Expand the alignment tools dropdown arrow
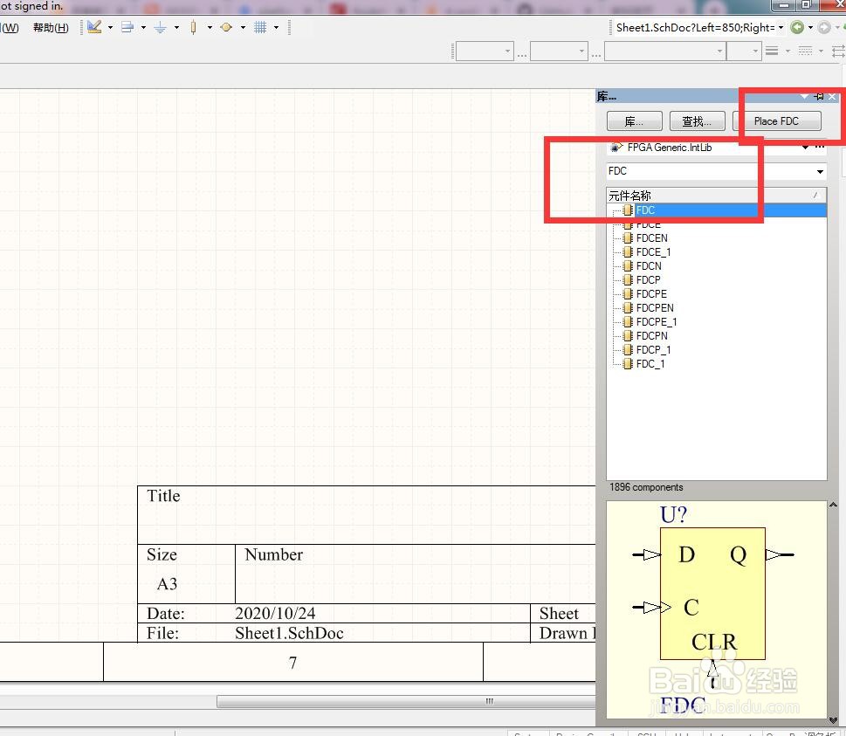 [143, 27]
